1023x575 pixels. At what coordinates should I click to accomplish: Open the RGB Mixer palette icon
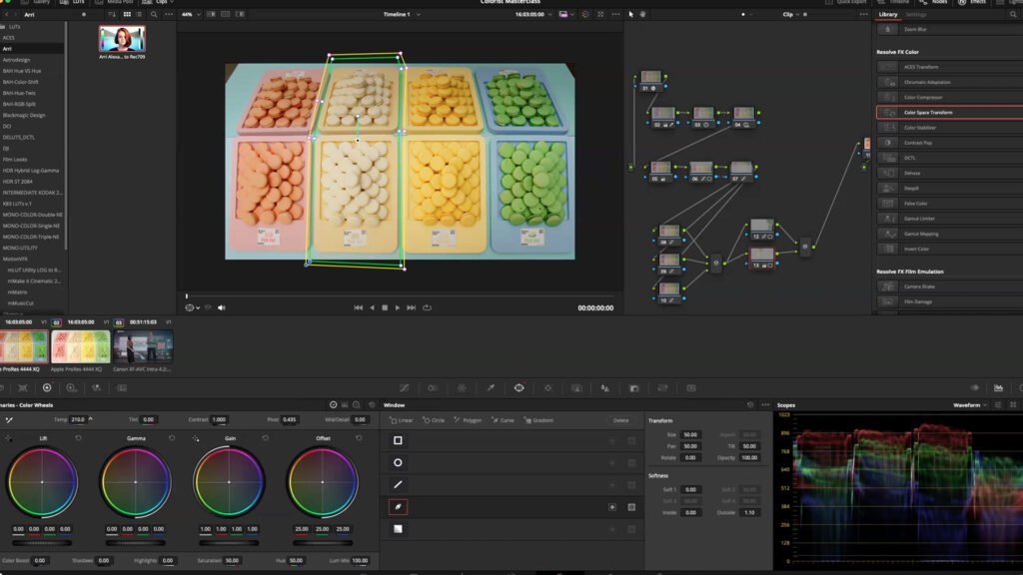[97, 388]
